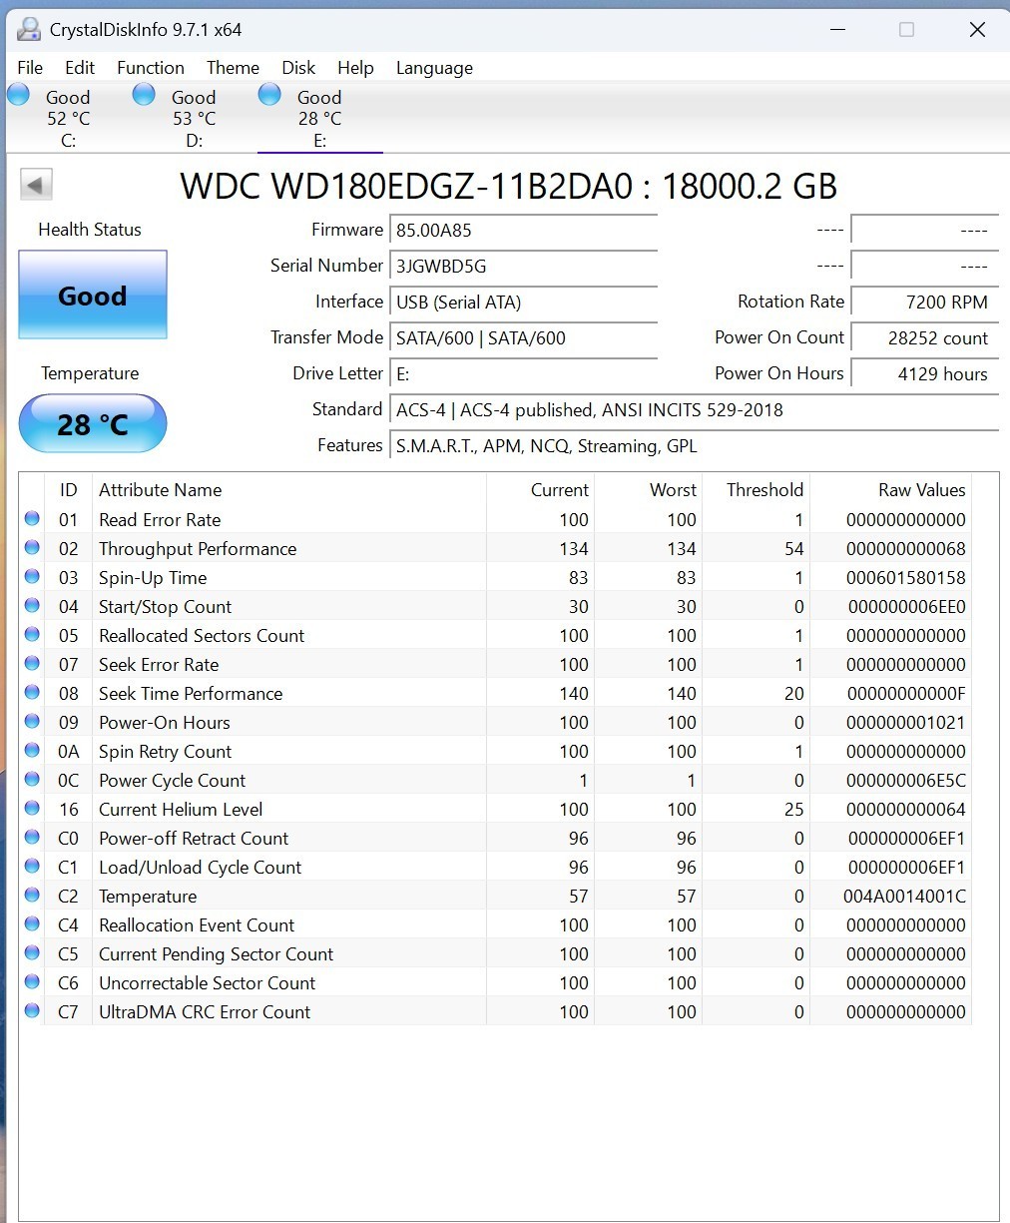Screen dimensions: 1010x1223
Task: Click the Standard field ACS-4
Action: 695,410
